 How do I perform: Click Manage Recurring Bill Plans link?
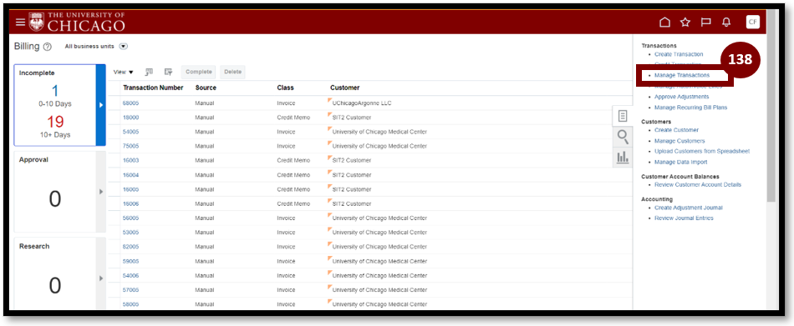coord(690,108)
